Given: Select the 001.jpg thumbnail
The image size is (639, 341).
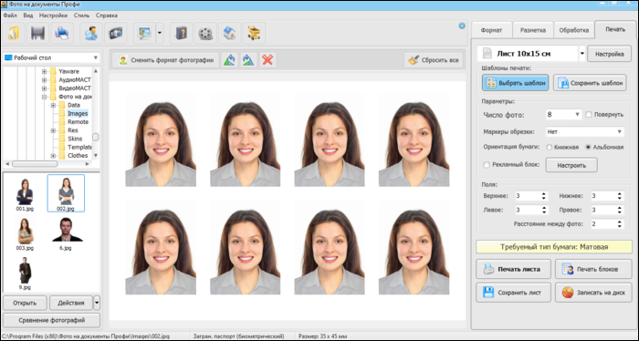Looking at the screenshot, I should point(25,194).
